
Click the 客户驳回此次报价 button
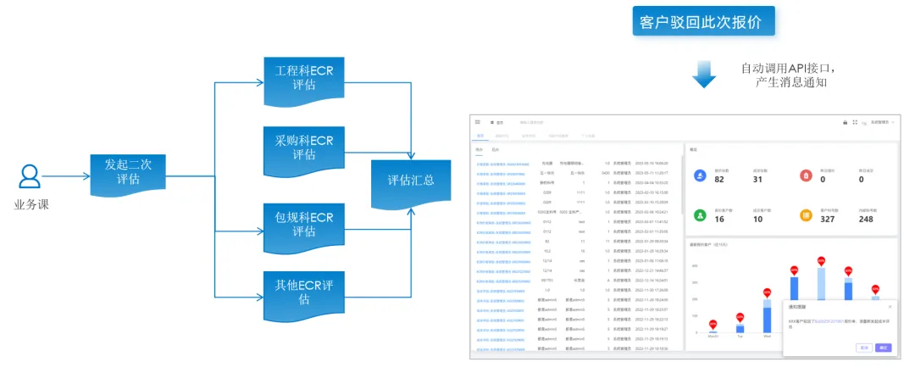coord(704,21)
